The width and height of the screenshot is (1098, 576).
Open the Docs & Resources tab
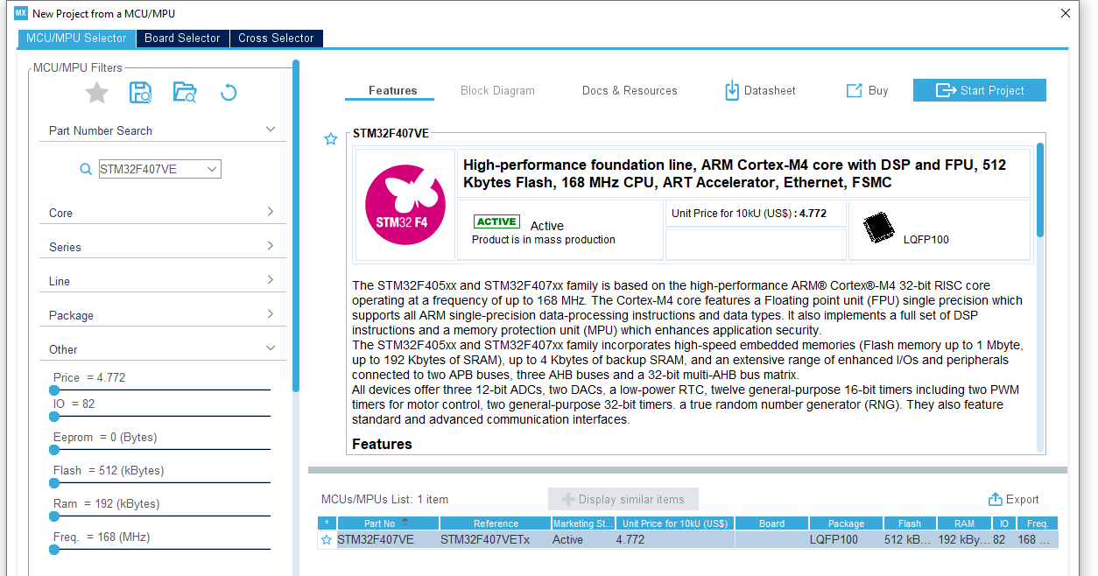(630, 90)
